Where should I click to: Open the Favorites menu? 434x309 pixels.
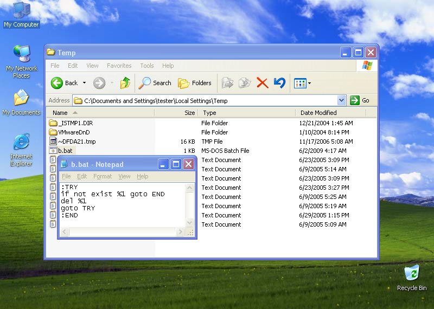[119, 66]
